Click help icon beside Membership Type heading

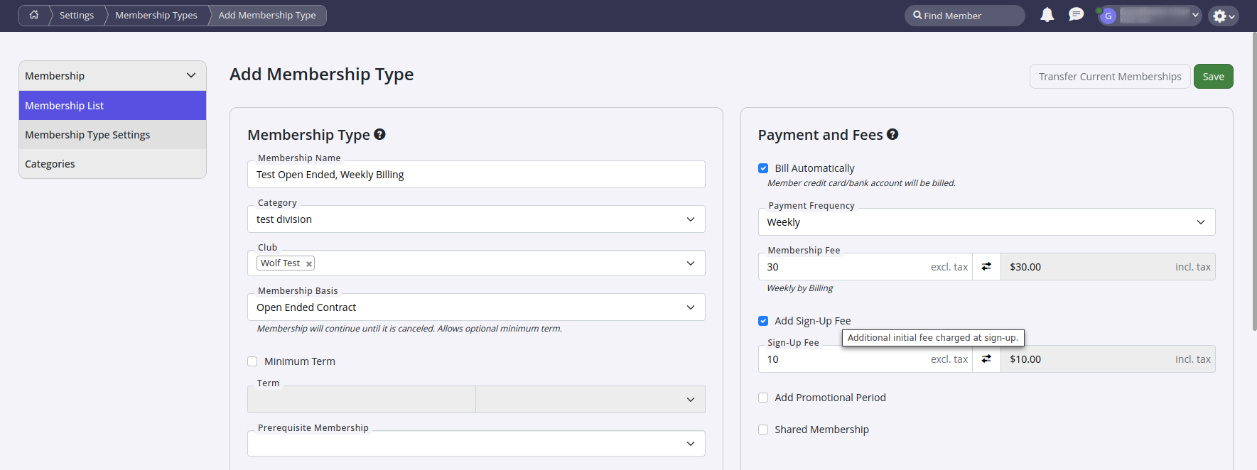(379, 134)
